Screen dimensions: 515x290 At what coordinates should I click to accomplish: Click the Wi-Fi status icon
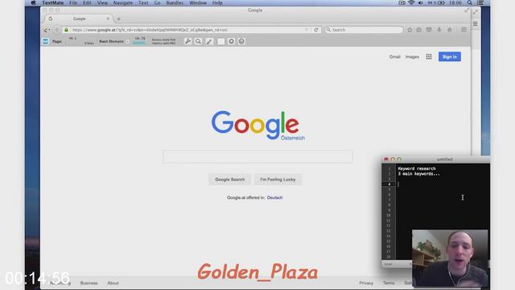(411, 2)
